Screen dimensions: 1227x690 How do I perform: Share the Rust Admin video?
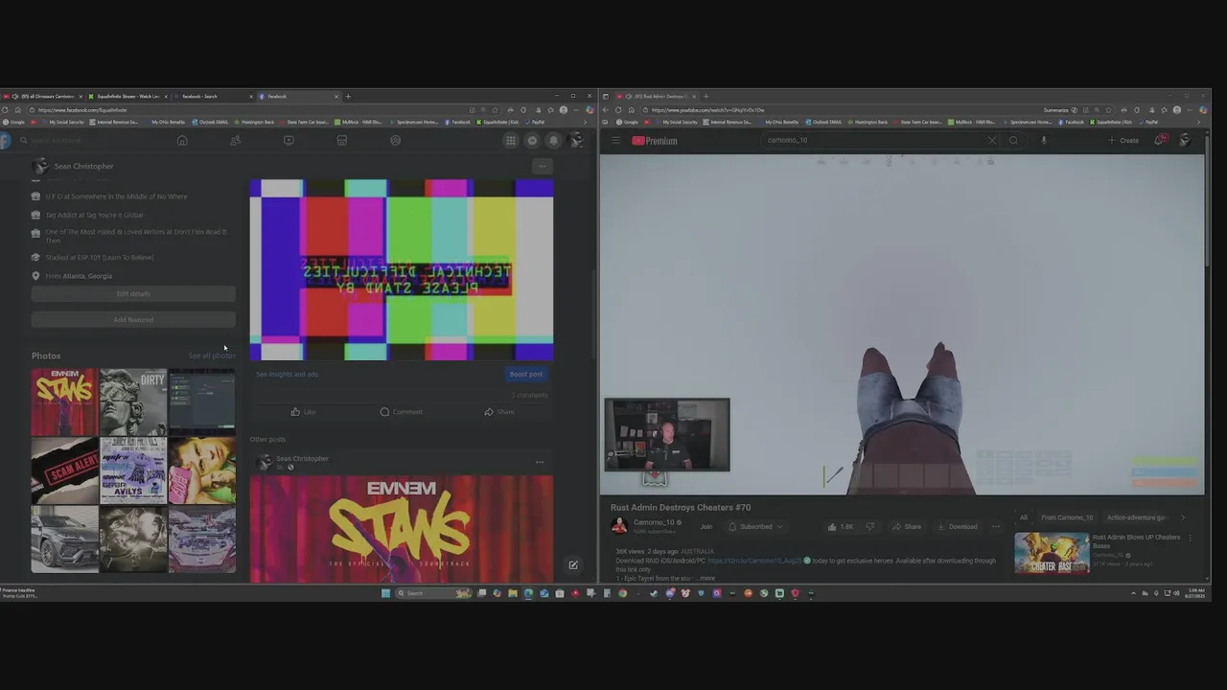click(x=906, y=526)
